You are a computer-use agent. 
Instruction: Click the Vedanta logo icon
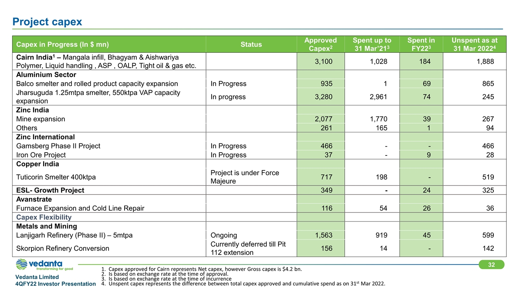[22, 265]
